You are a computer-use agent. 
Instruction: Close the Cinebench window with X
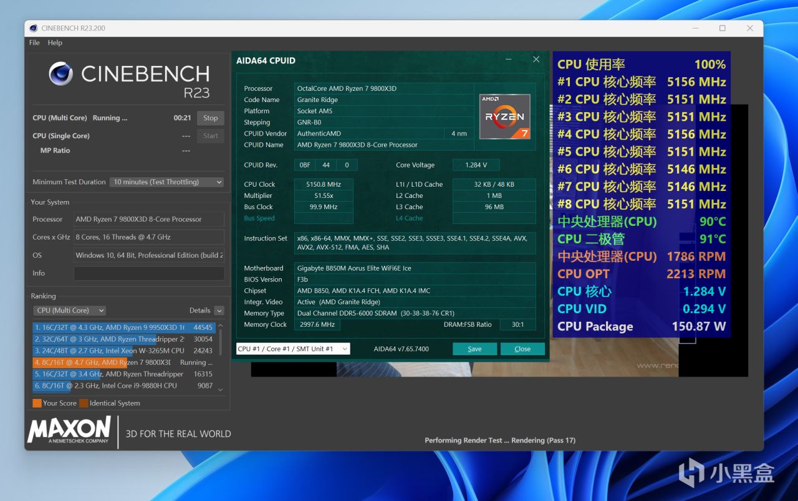pos(751,28)
